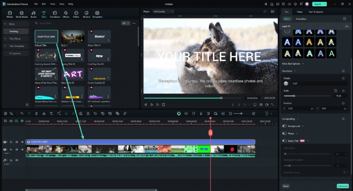Take a snapshot with the camera icon
The image size is (353, 191).
(261, 105)
